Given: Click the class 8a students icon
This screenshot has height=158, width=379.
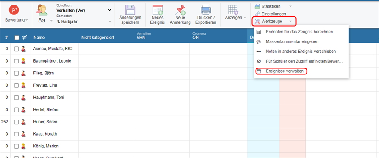Looking at the screenshot, I should coord(42,10).
